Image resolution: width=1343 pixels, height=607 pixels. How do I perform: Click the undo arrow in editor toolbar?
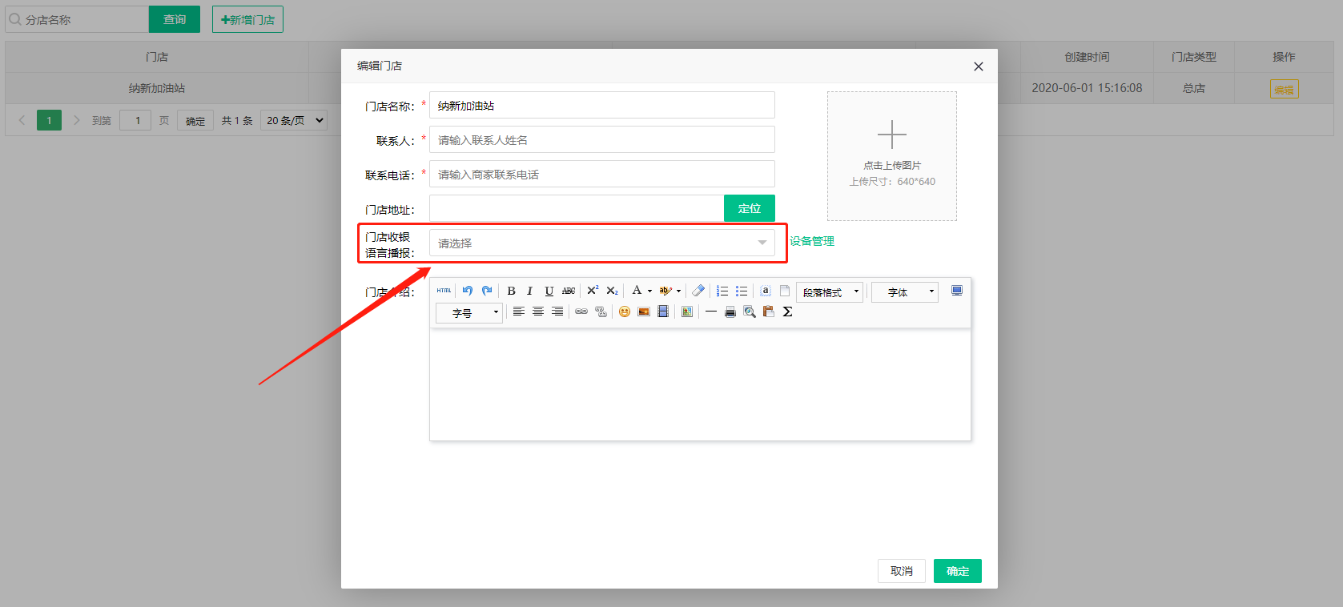pos(468,291)
